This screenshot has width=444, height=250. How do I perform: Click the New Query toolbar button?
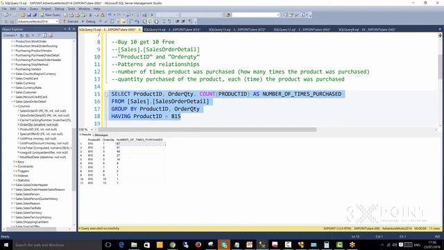click(x=51, y=15)
